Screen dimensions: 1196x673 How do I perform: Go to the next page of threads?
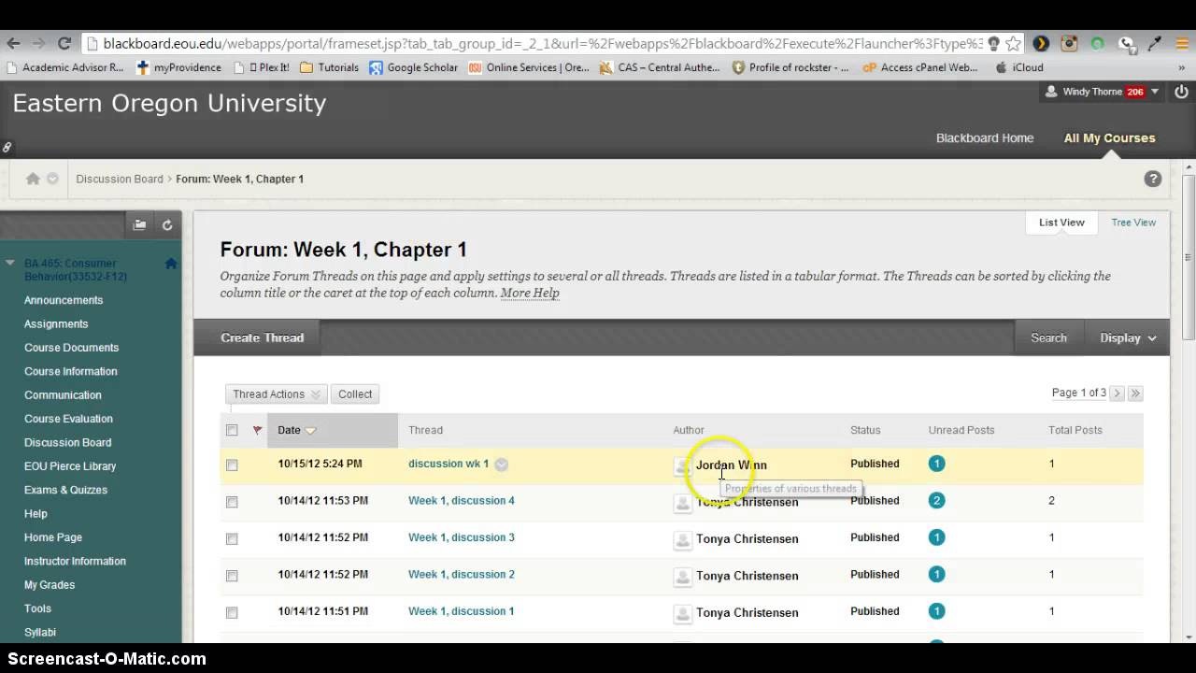[x=1117, y=394]
